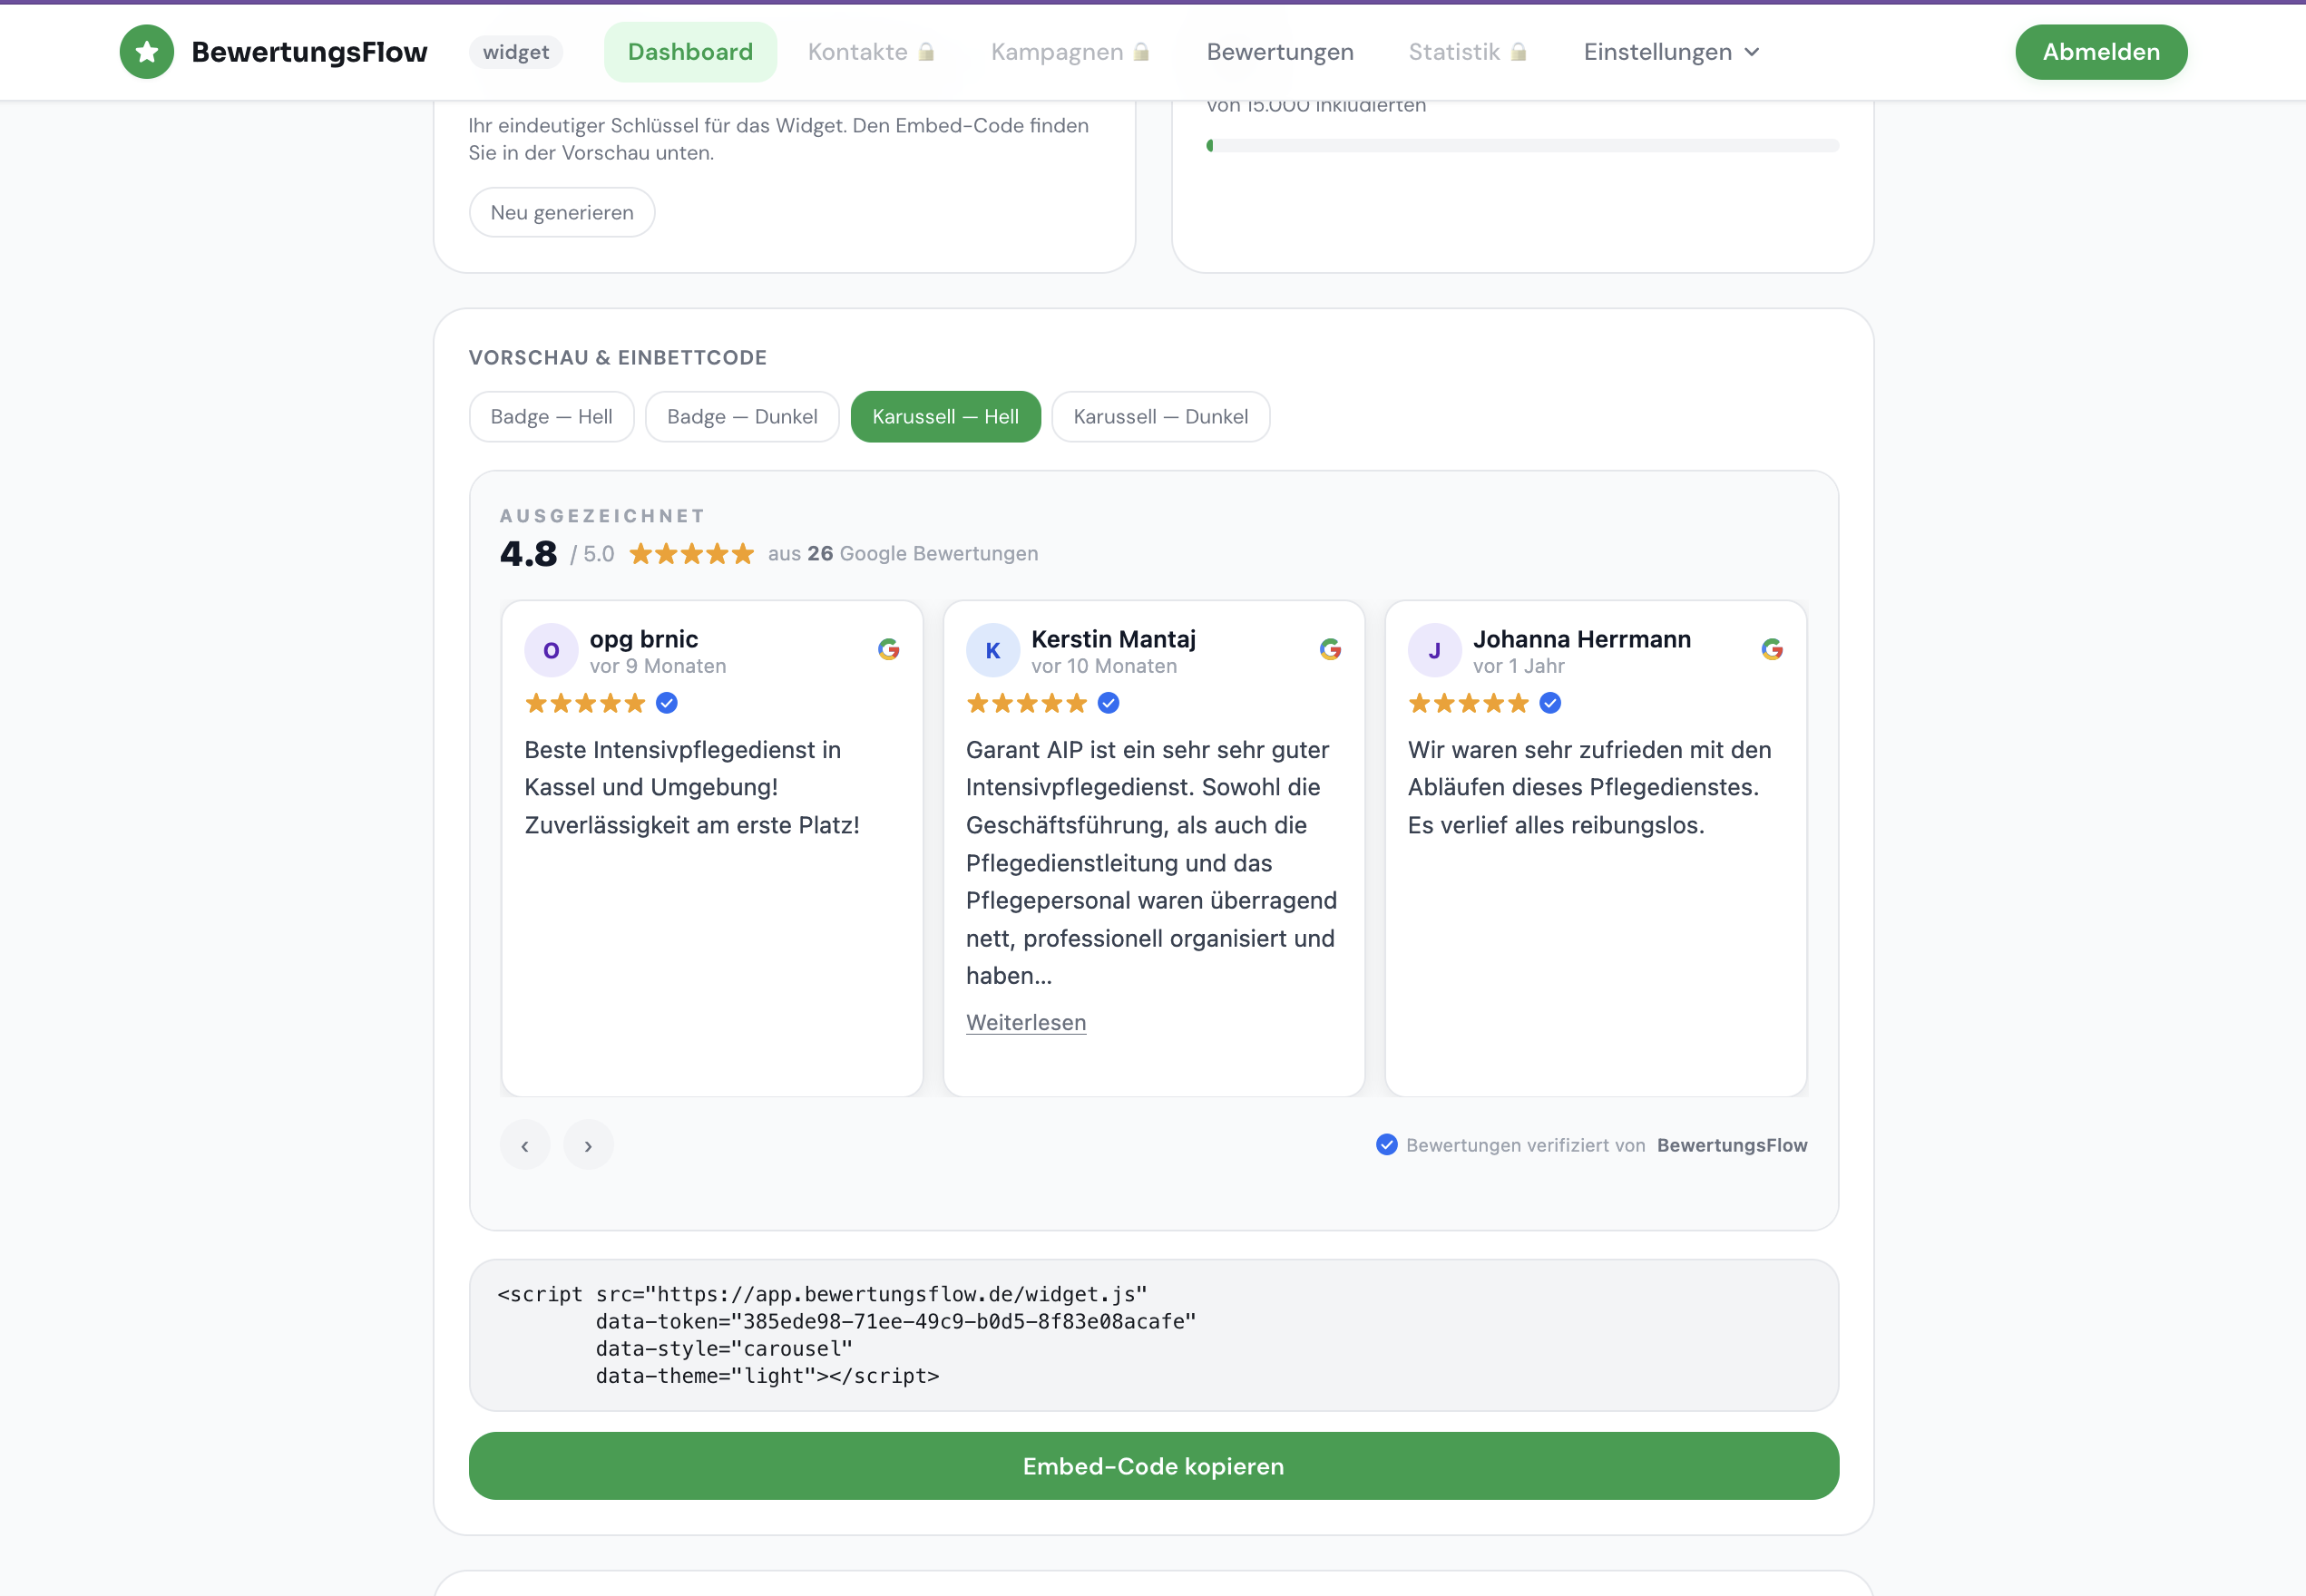This screenshot has height=1596, width=2306.
Task: Select the Badge — Dunkel preview style
Action: (x=742, y=417)
